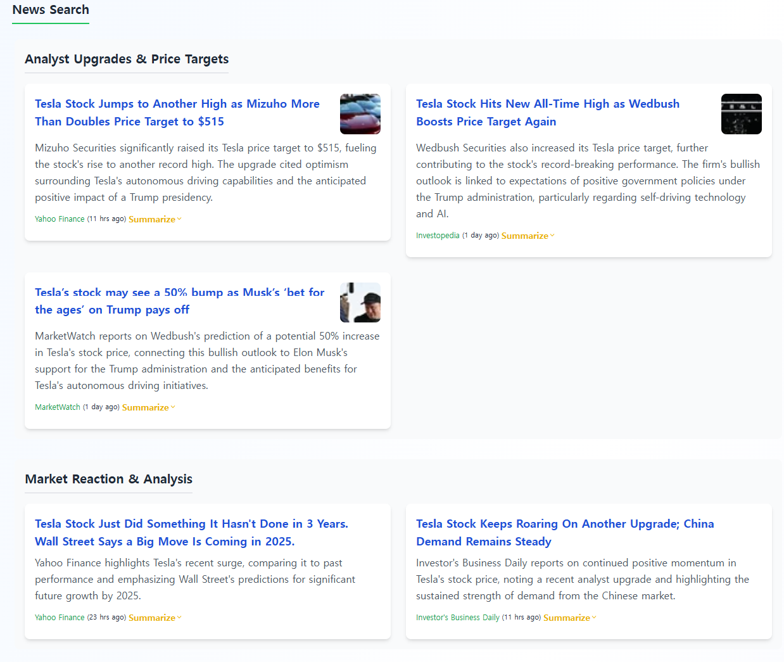Click the Mizuho Securities article summary text
The width and height of the screenshot is (784, 662).
click(x=206, y=172)
